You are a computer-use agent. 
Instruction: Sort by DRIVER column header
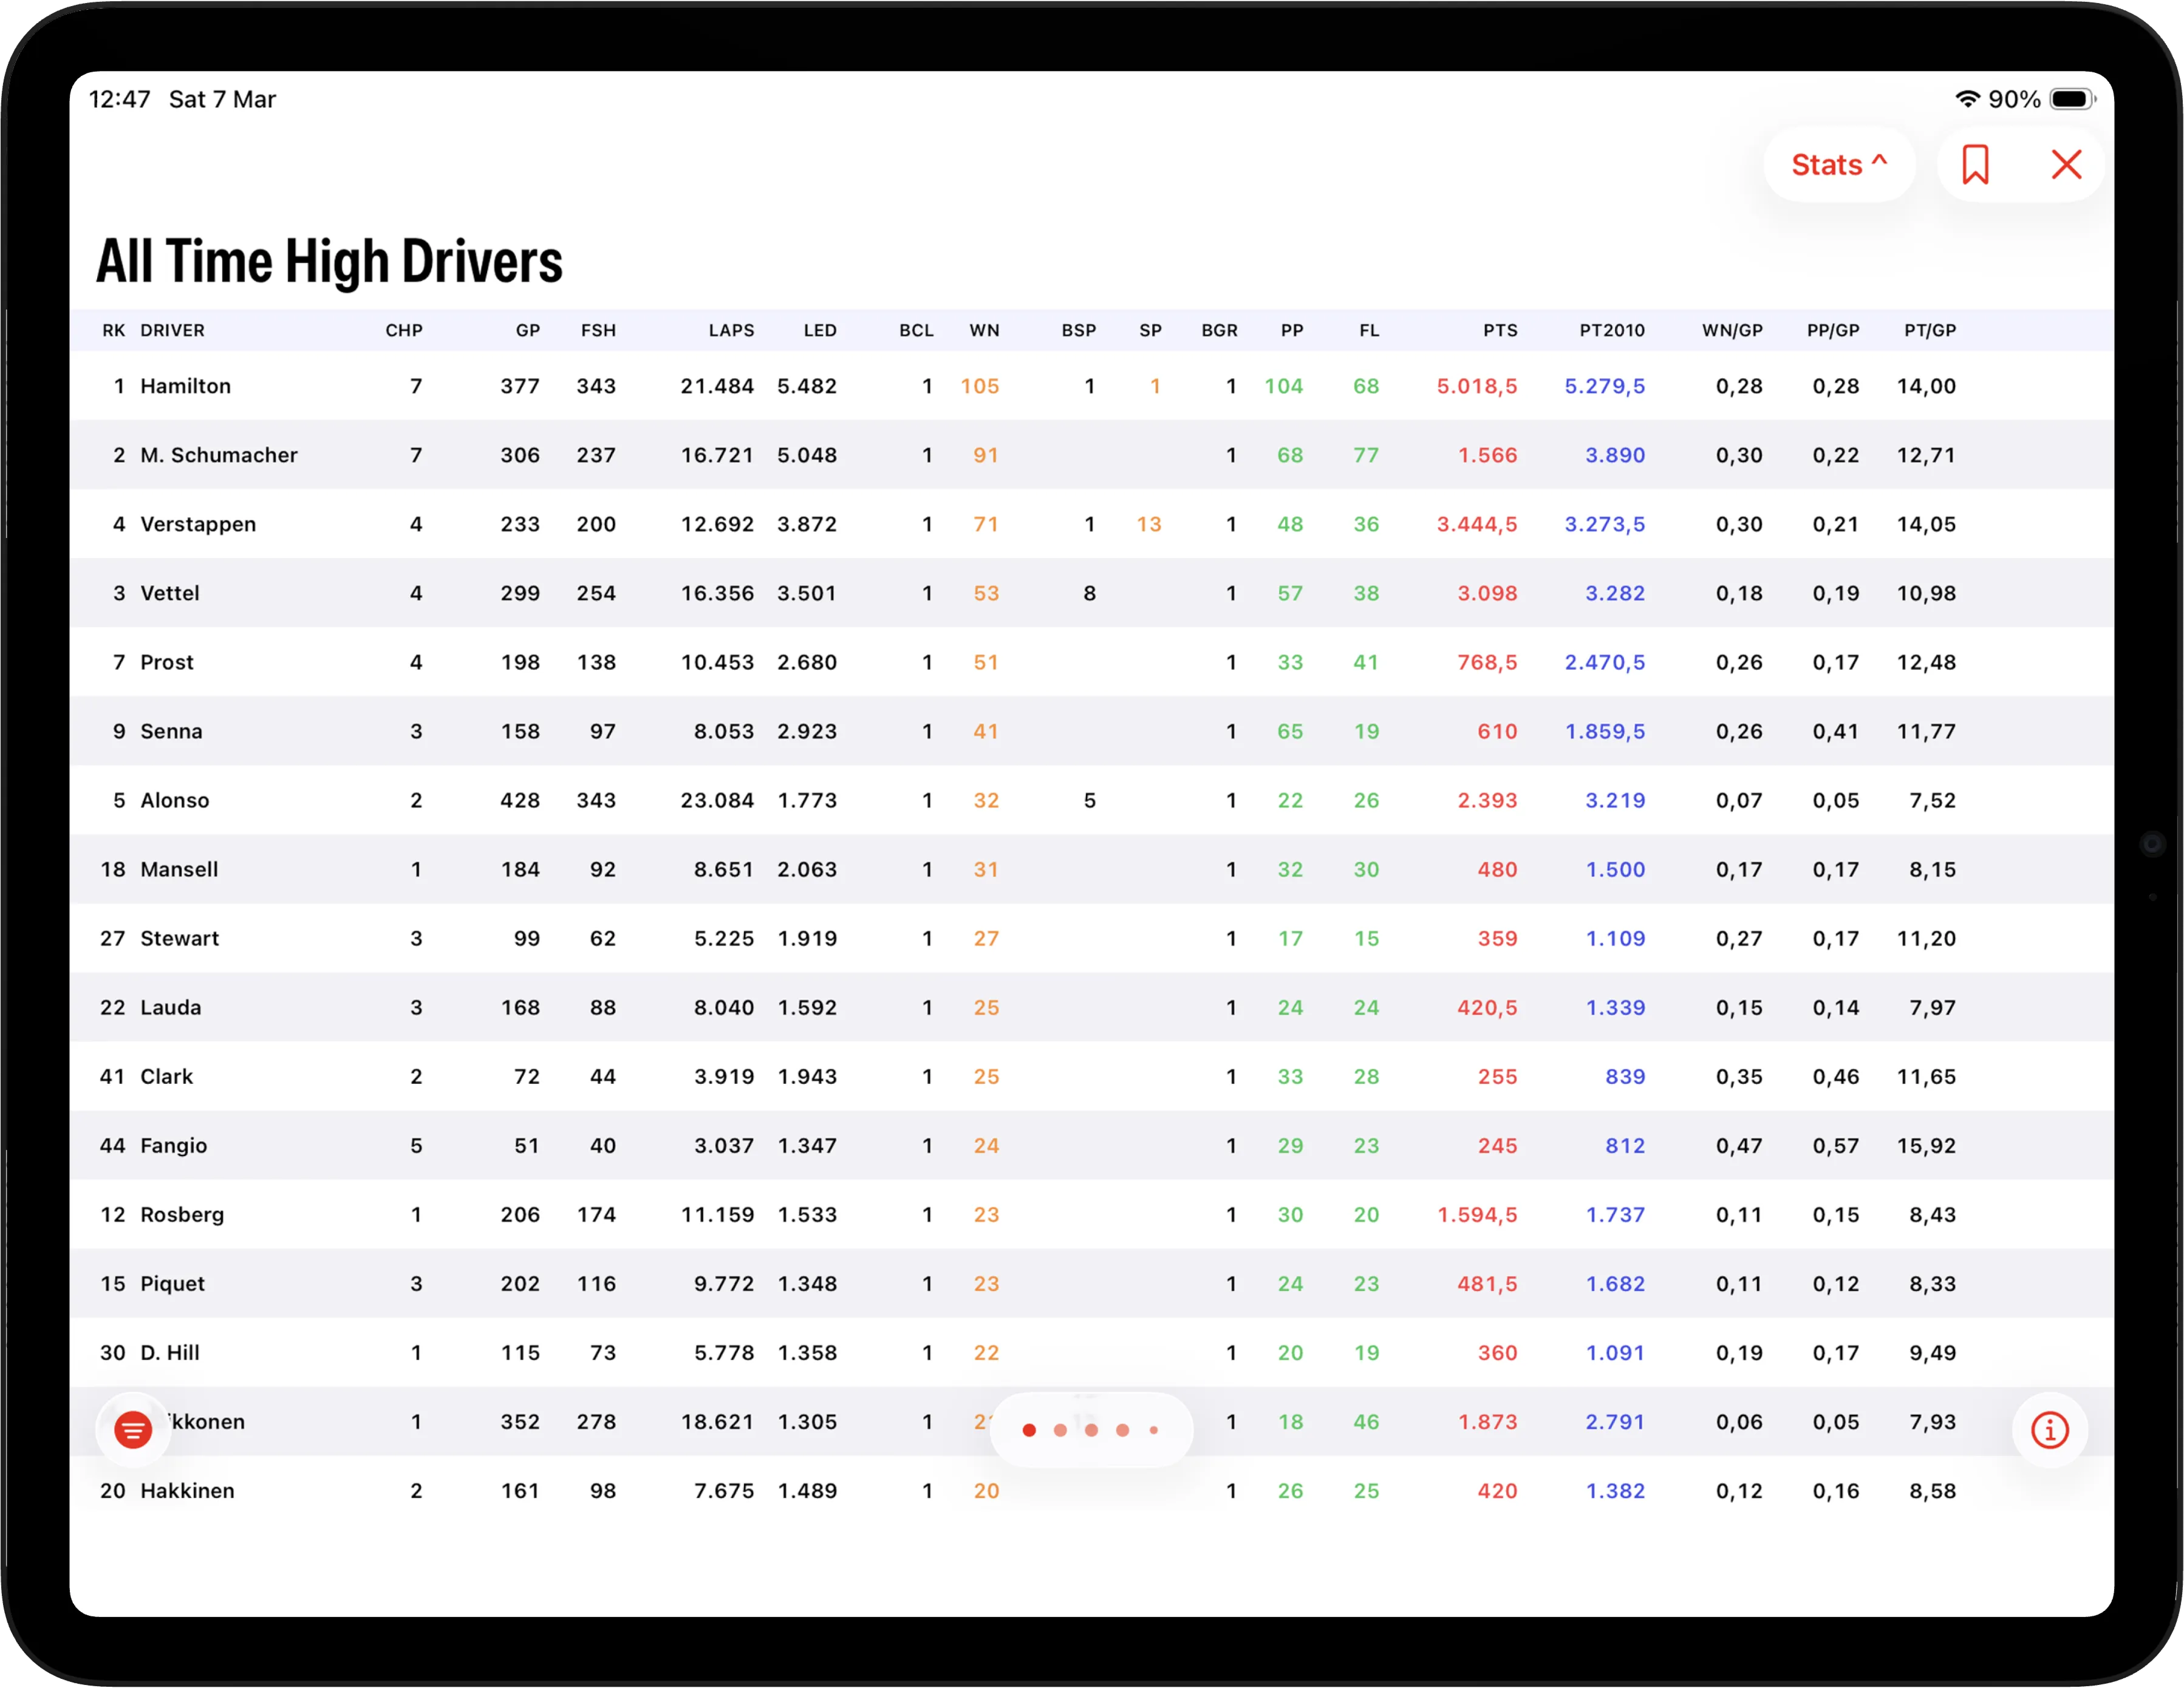pos(172,331)
